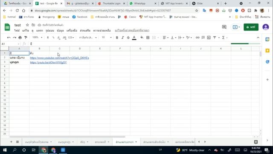The height and width of the screenshot is (154, 273).
Task: Open the text wrapping dropdown
Action: point(181,38)
